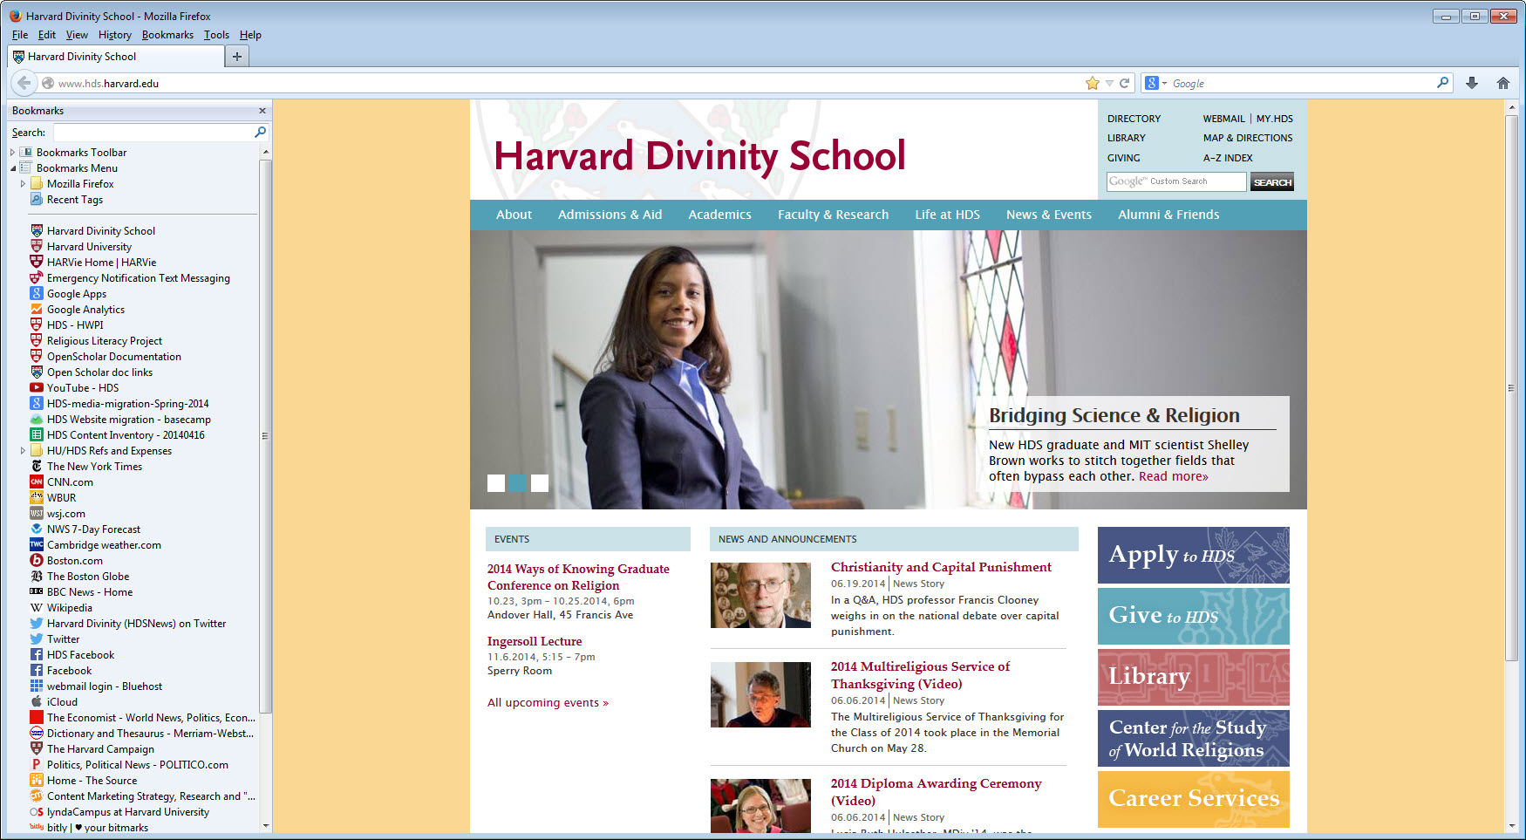Click the All upcoming events link
The image size is (1526, 840).
548,703
